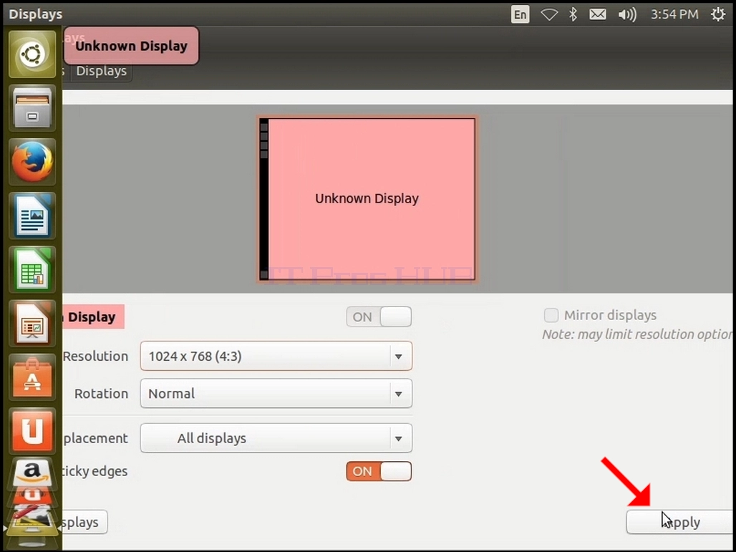The image size is (736, 552).
Task: Select the Unknown Display monitor preview
Action: point(367,199)
